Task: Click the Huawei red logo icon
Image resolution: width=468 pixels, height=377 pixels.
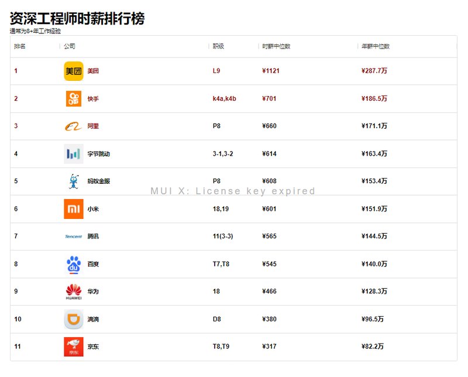Action: pos(74,292)
